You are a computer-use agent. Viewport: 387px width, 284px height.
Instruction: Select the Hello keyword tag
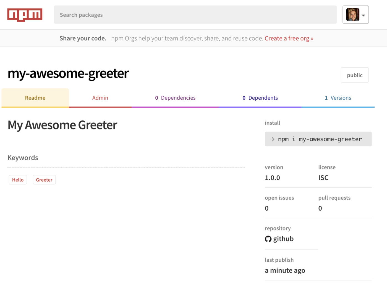[18, 180]
